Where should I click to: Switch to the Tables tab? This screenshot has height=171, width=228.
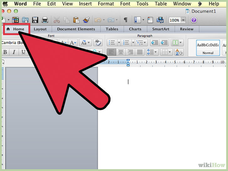[x=112, y=29]
